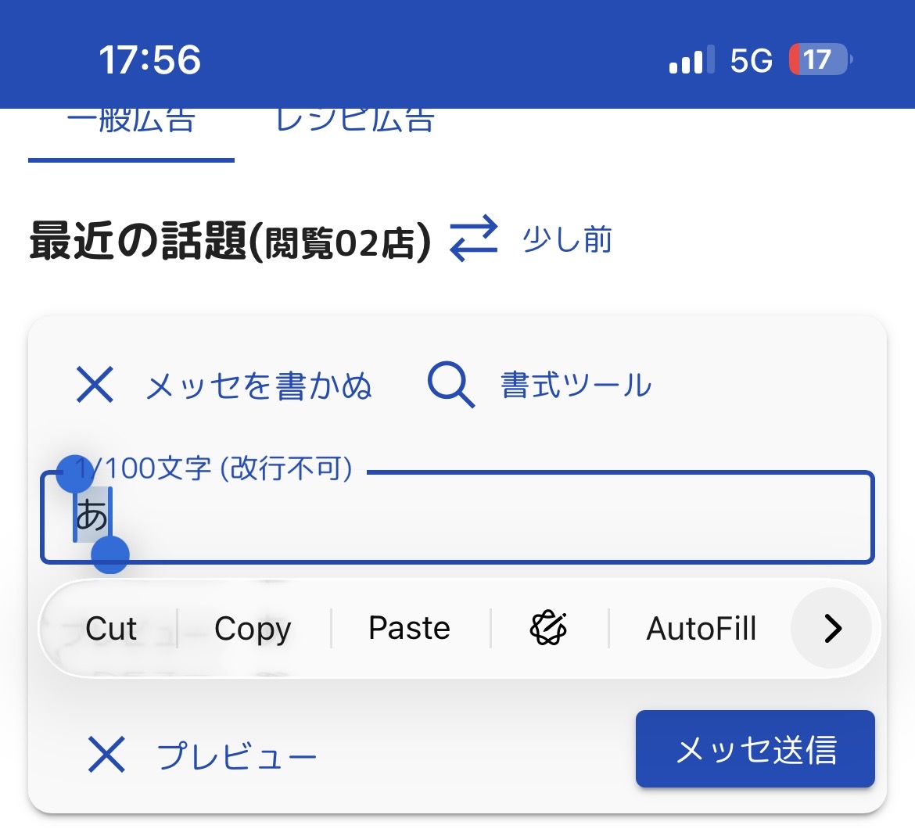Viewport: 915px width, 836px height.
Task: Click the X icon beside プレビュー
Action: [x=106, y=755]
